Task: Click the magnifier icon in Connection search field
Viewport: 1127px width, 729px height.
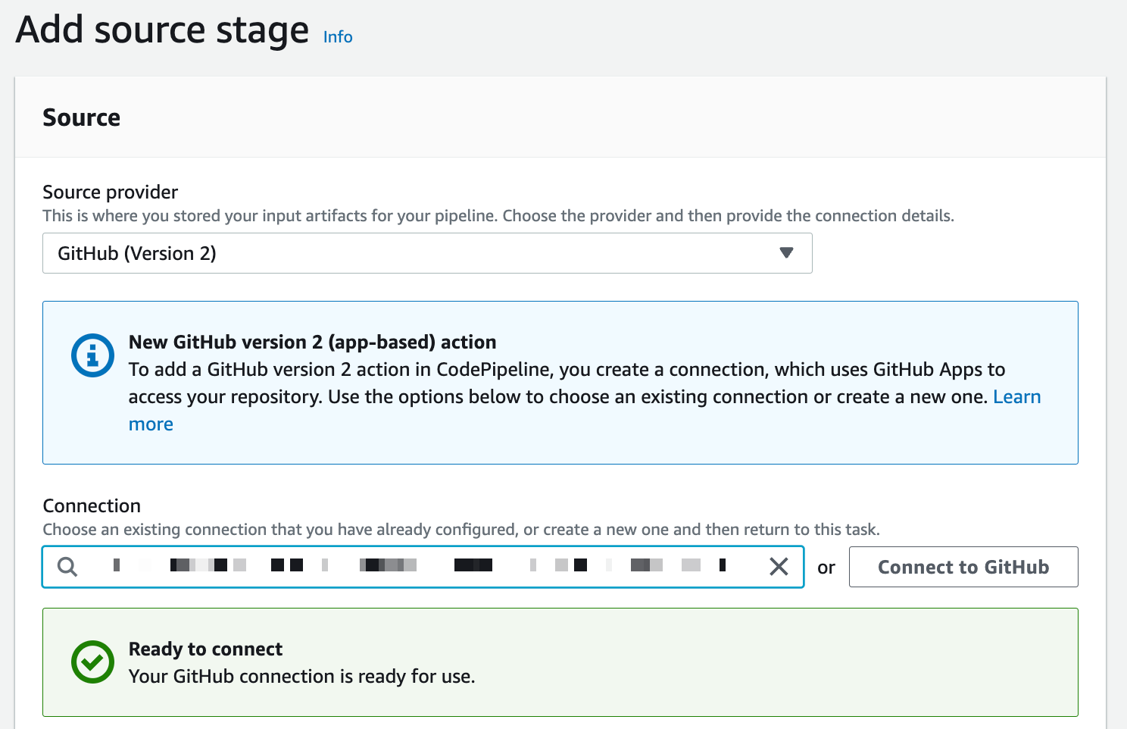Action: pyautogui.click(x=67, y=567)
